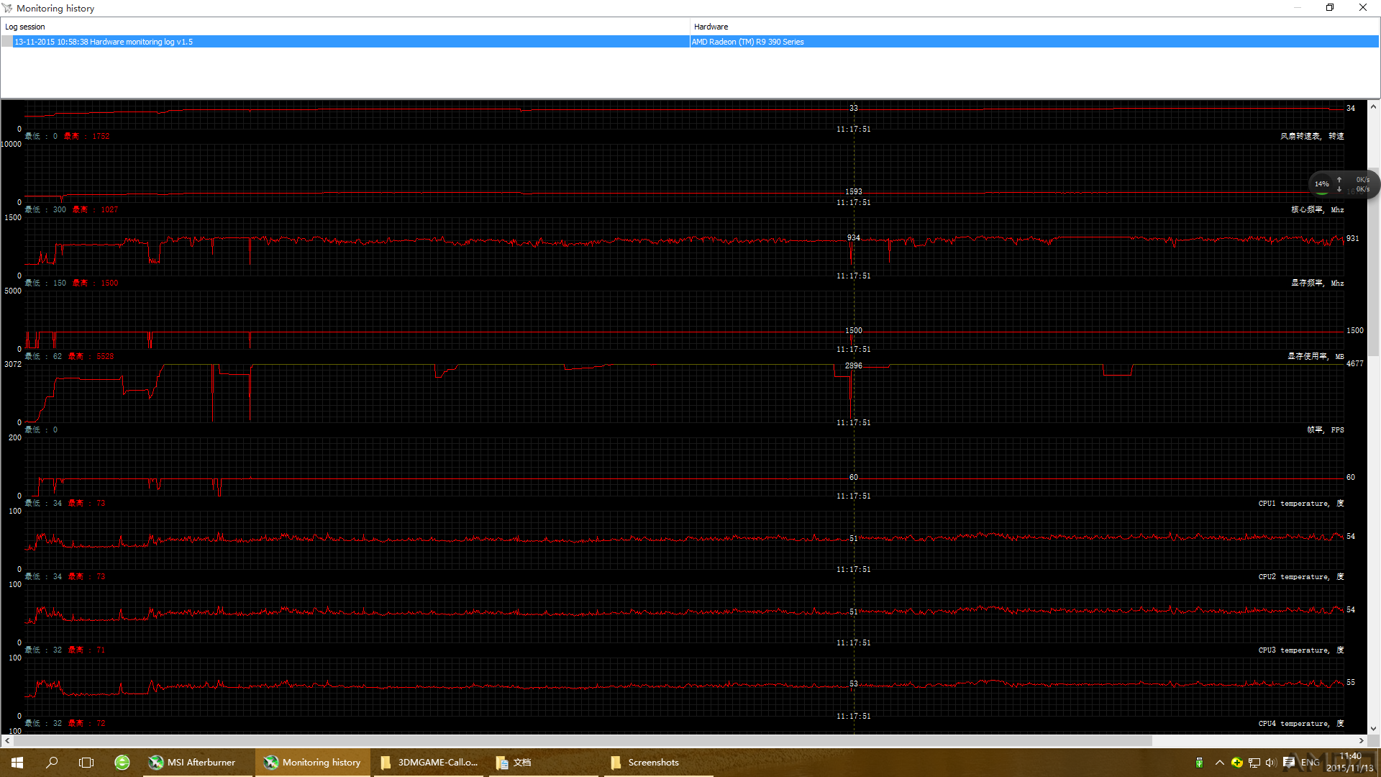This screenshot has width=1381, height=777.
Task: Click horizontal scrollbar right arrow
Action: [1361, 740]
